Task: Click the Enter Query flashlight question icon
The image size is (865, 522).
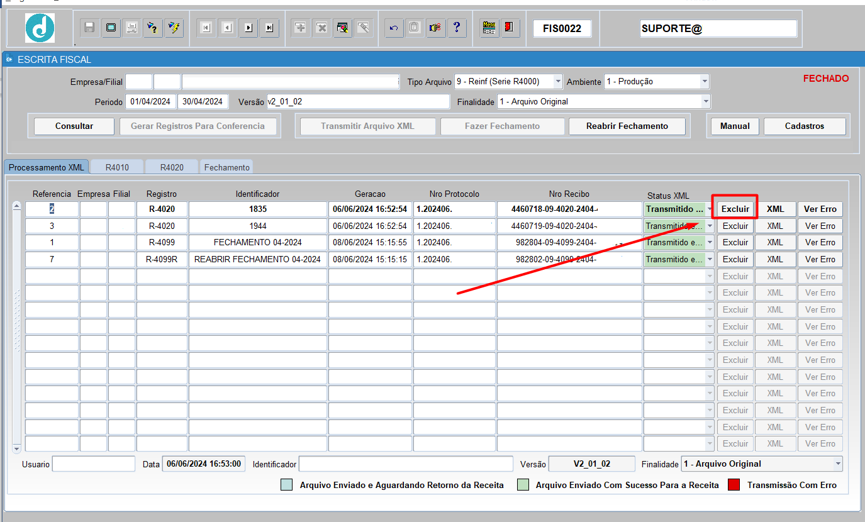Action: point(153,28)
